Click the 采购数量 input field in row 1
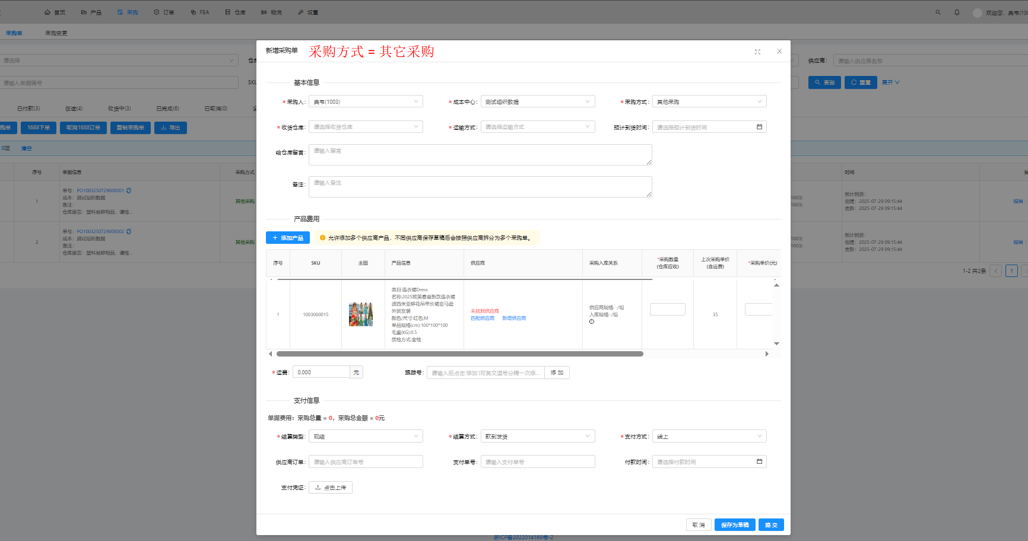 [x=667, y=310]
